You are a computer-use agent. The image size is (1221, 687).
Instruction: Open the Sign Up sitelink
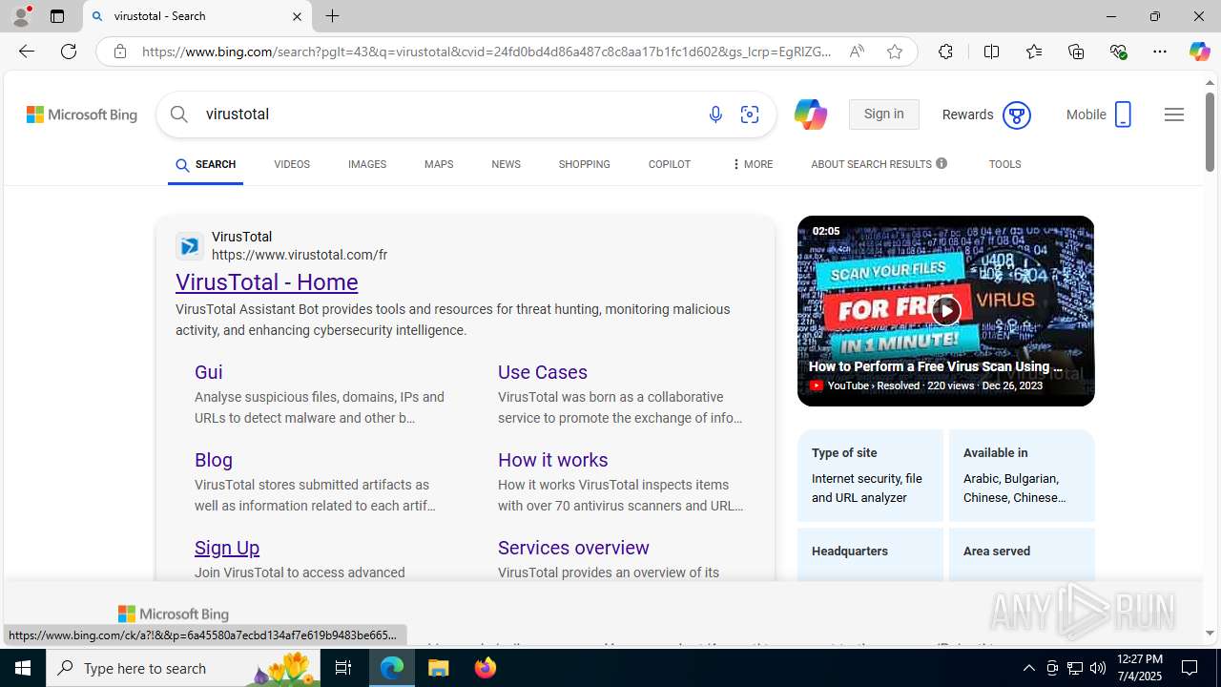coord(227,548)
